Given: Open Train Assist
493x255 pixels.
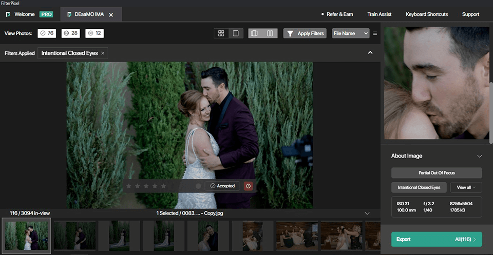Looking at the screenshot, I should coord(380,14).
